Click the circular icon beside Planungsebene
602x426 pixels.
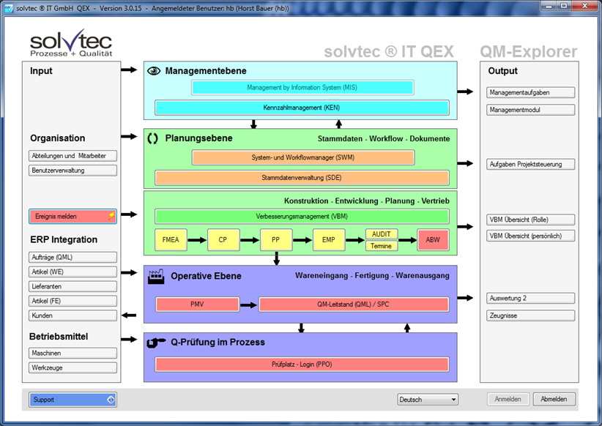153,138
